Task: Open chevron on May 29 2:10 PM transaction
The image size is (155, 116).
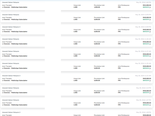Action: [150, 93]
